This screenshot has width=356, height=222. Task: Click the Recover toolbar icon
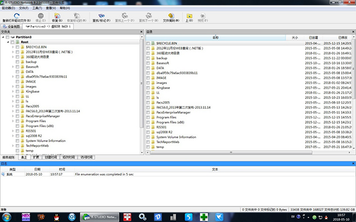click(57, 15)
